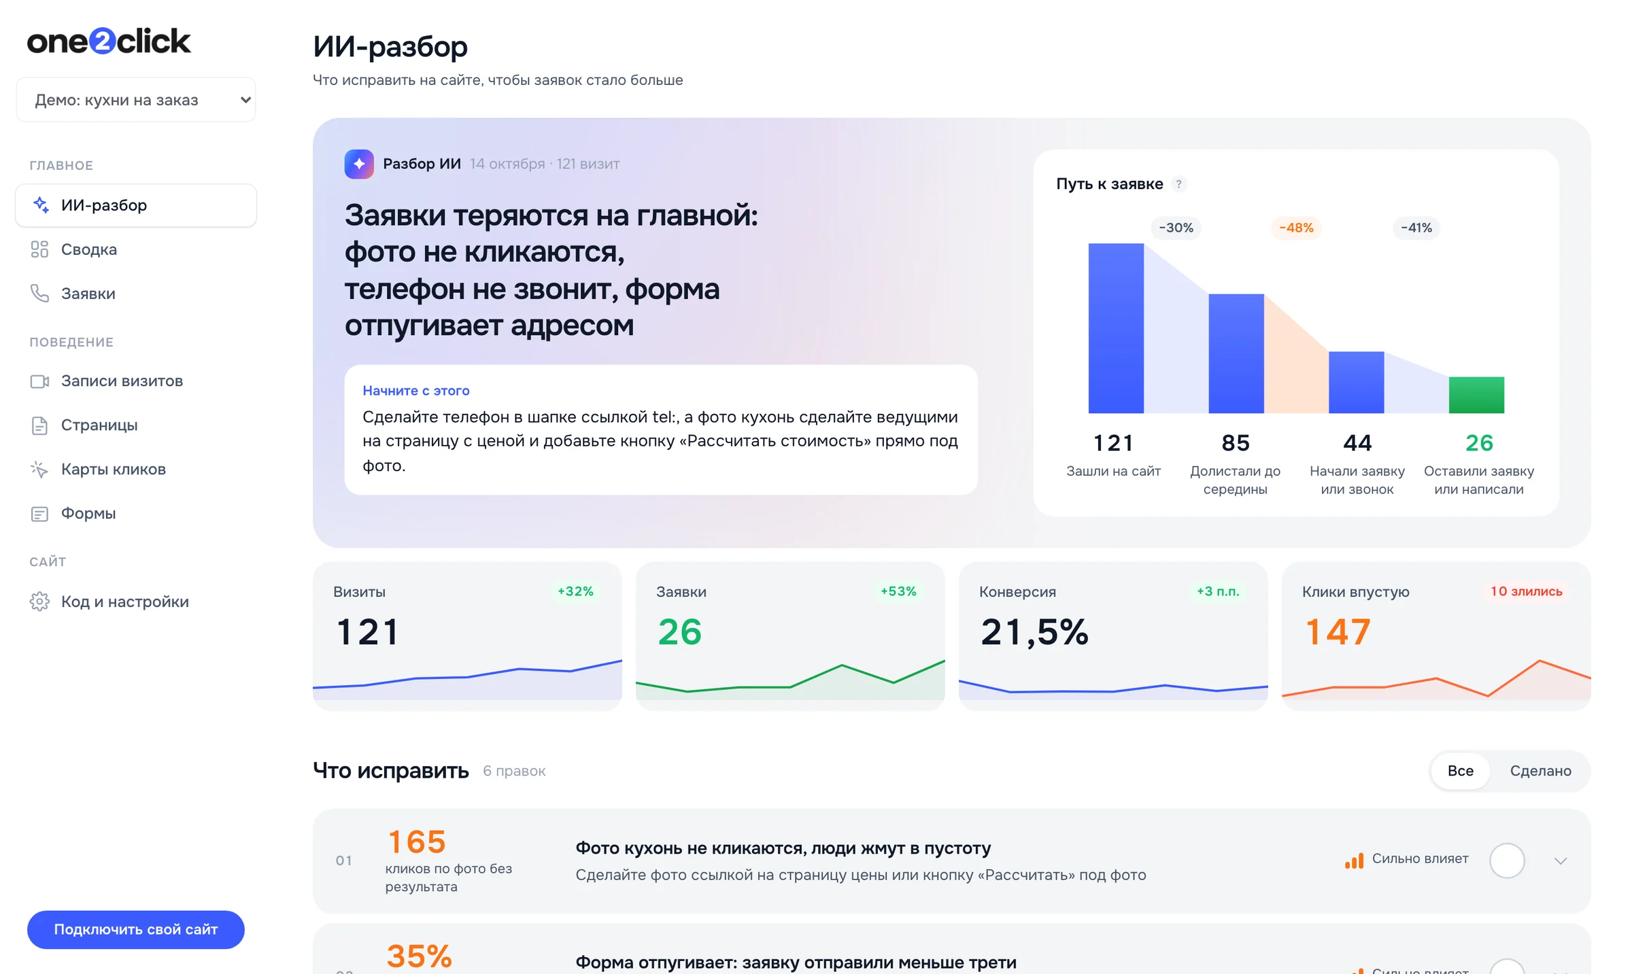Open the Визиты 121 metric card

point(467,636)
